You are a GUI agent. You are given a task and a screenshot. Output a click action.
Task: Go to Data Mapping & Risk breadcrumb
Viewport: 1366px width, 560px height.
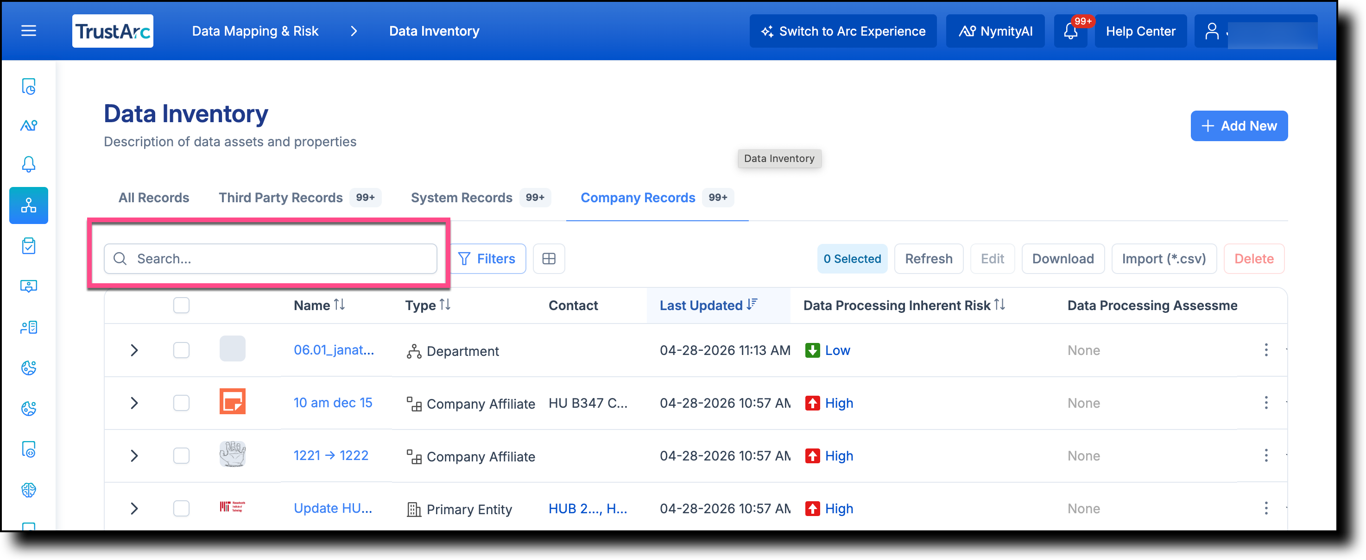point(255,31)
